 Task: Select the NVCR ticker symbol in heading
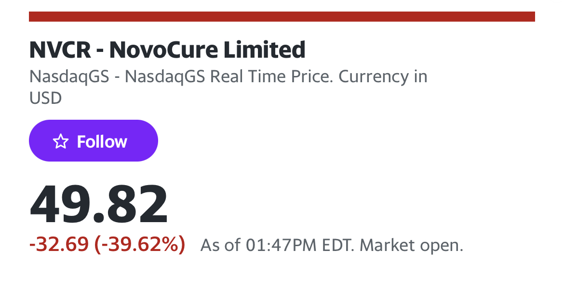click(60, 50)
